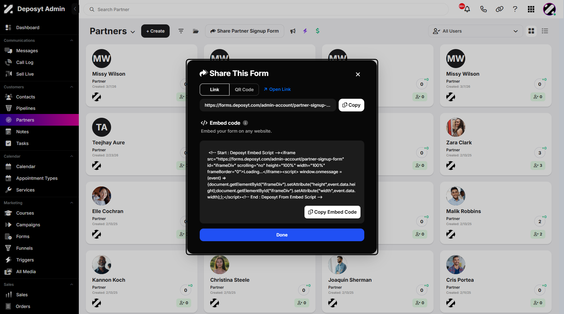Open the user profile avatar menu
Image resolution: width=564 pixels, height=314 pixels.
[x=549, y=9]
